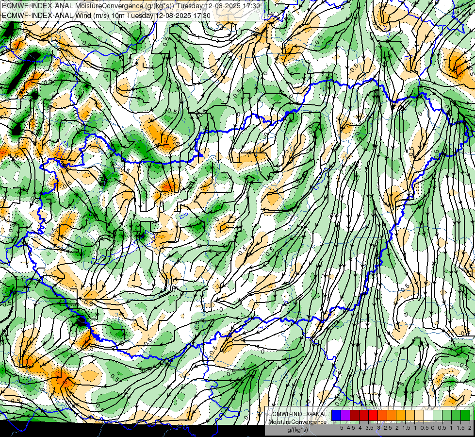This screenshot has width=475, height=437.
Task: Click the purple legend swatch between -5 and -4.5
Action: pos(345,416)
